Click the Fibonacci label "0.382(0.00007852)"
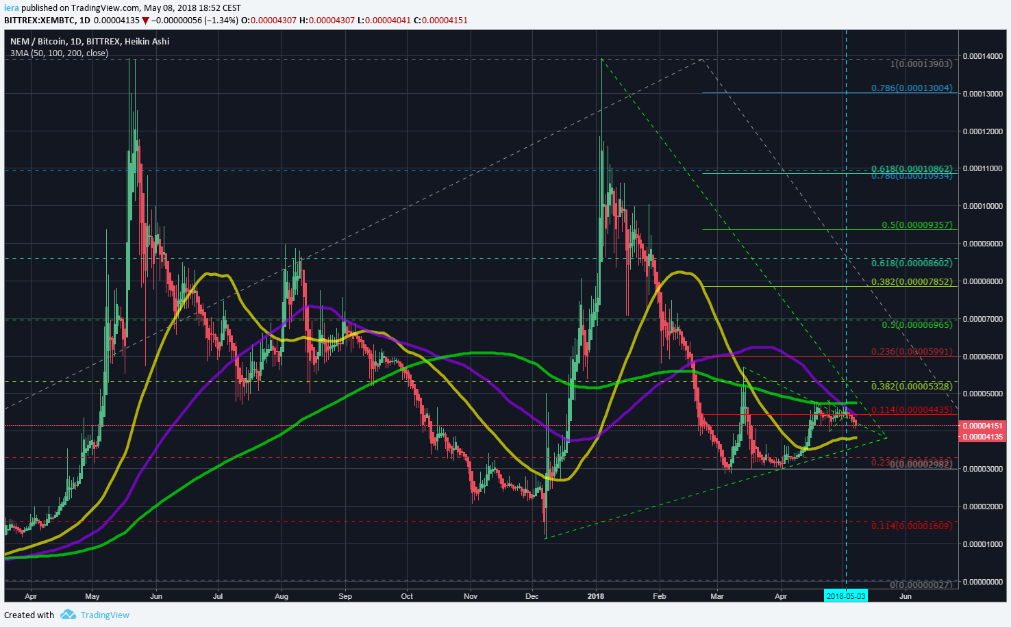 coord(912,281)
